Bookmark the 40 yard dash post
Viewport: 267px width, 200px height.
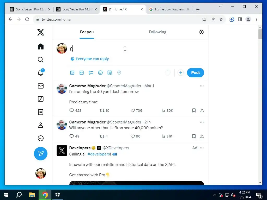tap(194, 110)
